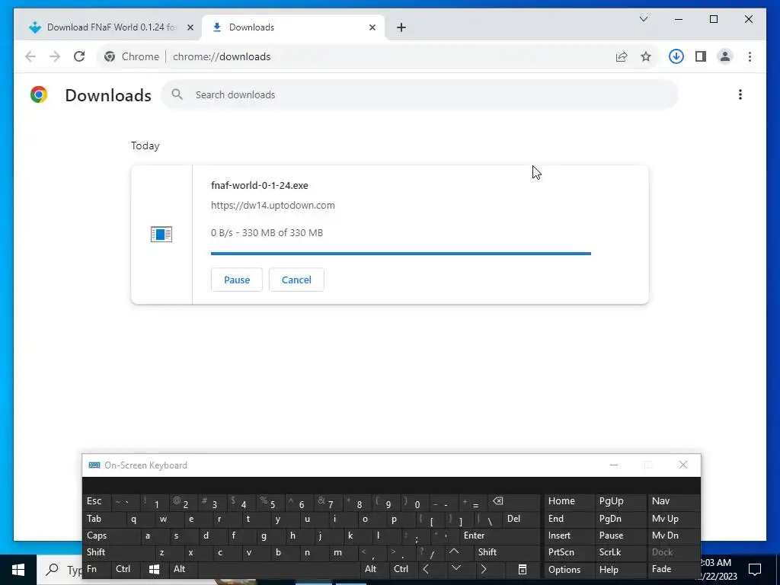Image resolution: width=780 pixels, height=585 pixels.
Task: Click the fnaf-world-0-1-24.exe file name
Action: pos(260,186)
